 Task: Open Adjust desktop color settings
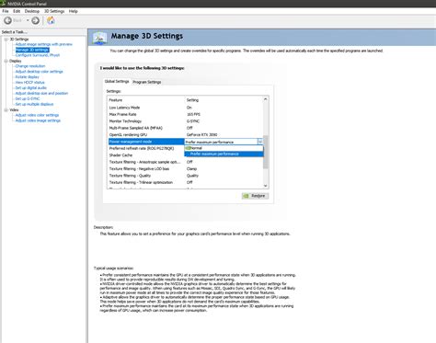(x=39, y=72)
